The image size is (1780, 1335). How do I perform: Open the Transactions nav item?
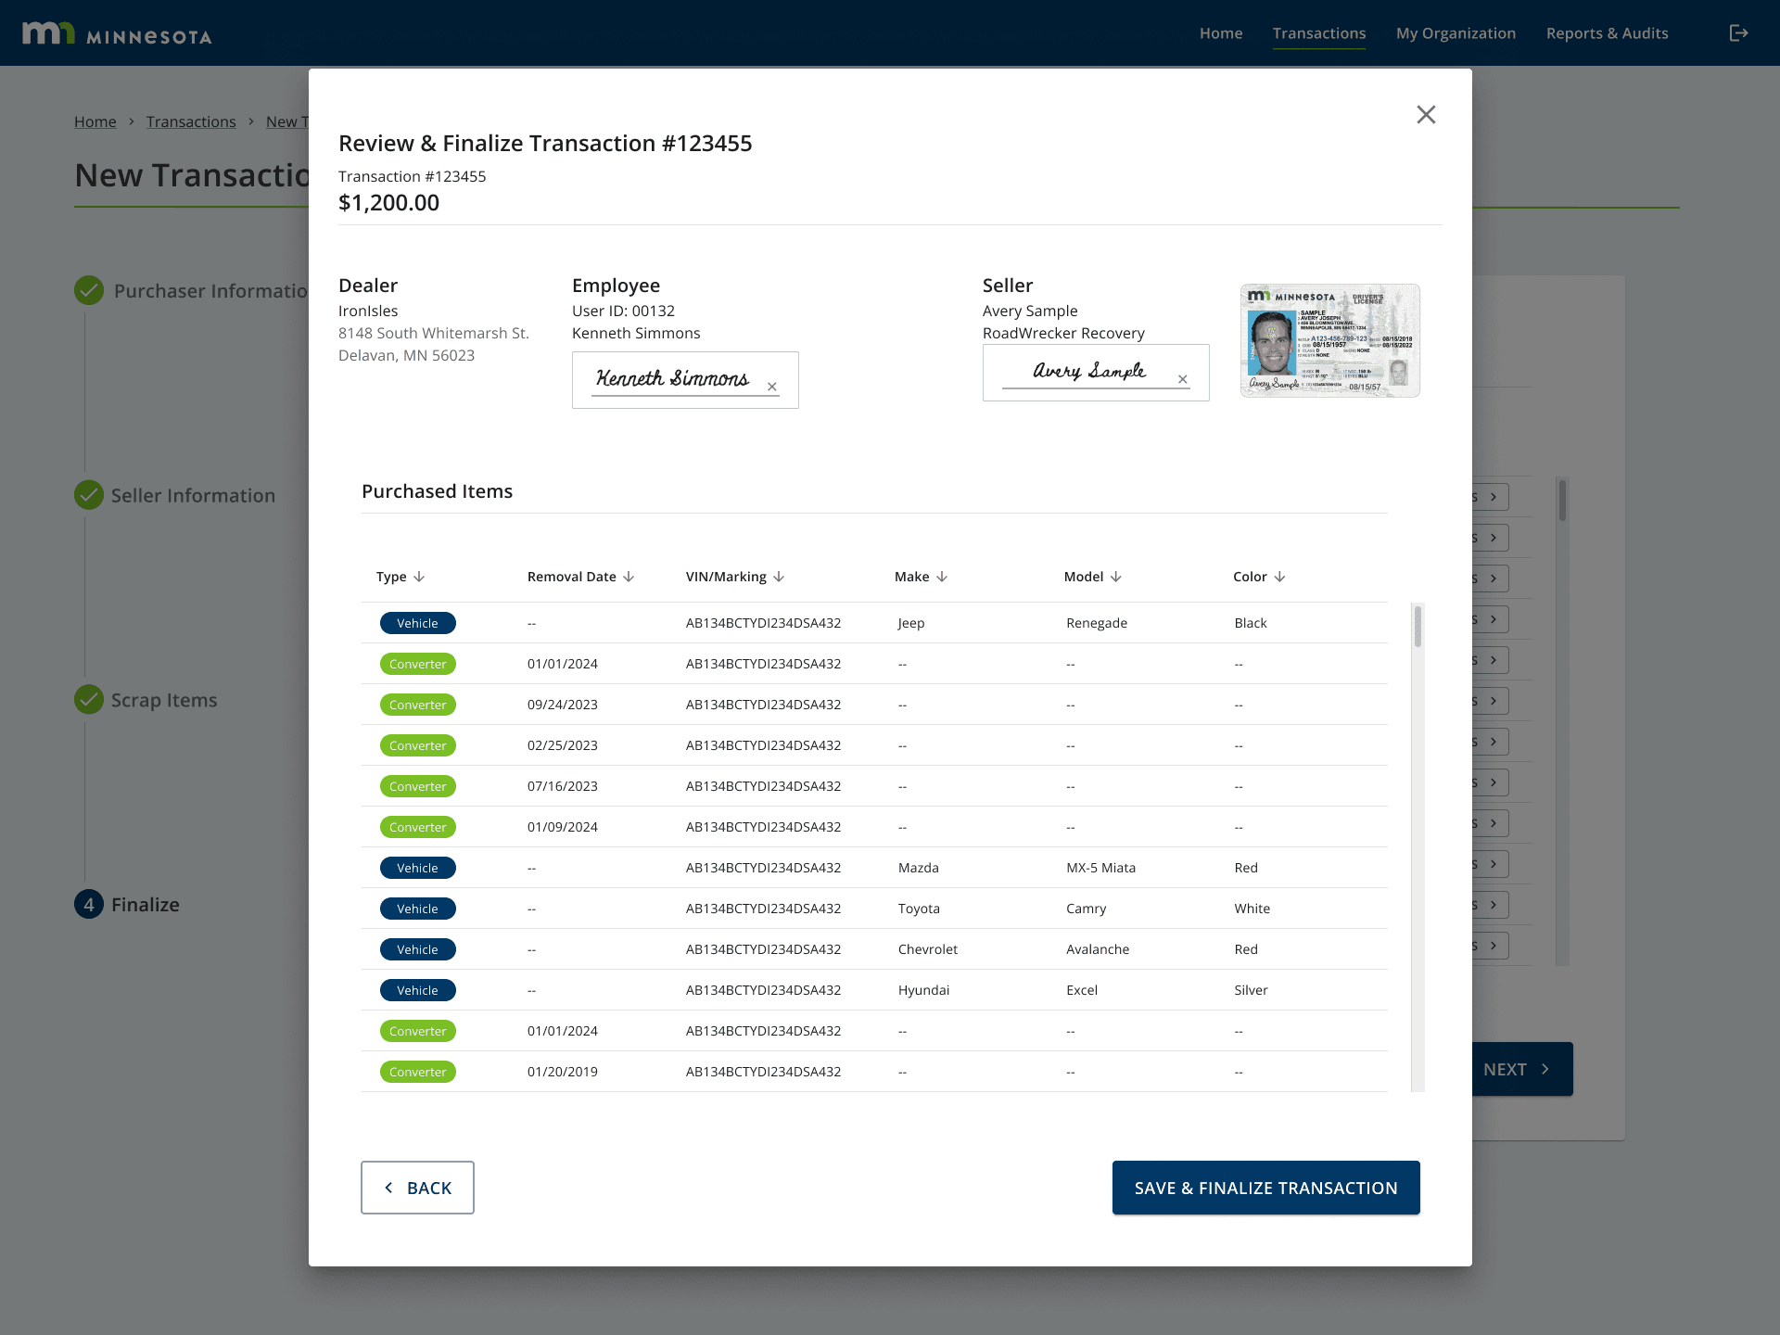pyautogui.click(x=1319, y=33)
